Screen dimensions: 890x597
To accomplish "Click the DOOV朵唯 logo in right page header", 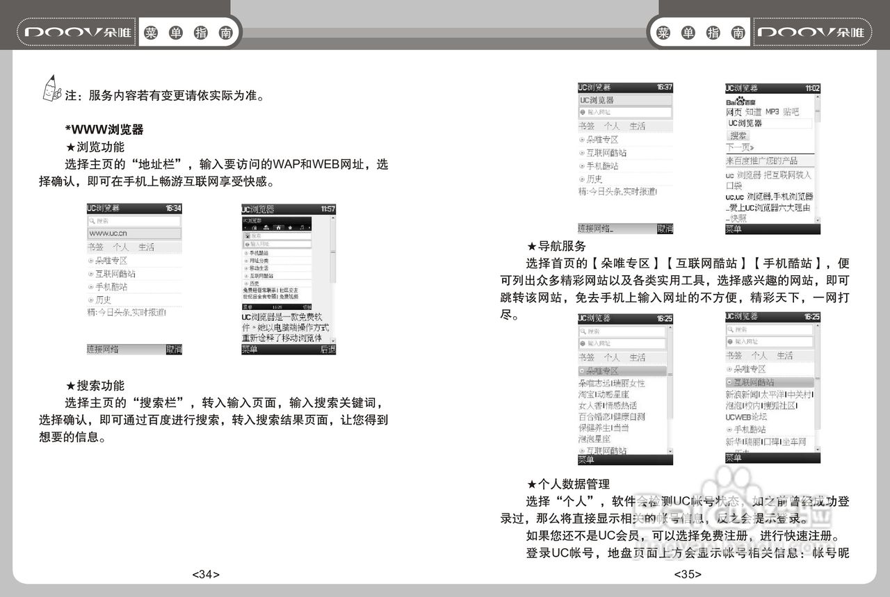I will [x=811, y=33].
